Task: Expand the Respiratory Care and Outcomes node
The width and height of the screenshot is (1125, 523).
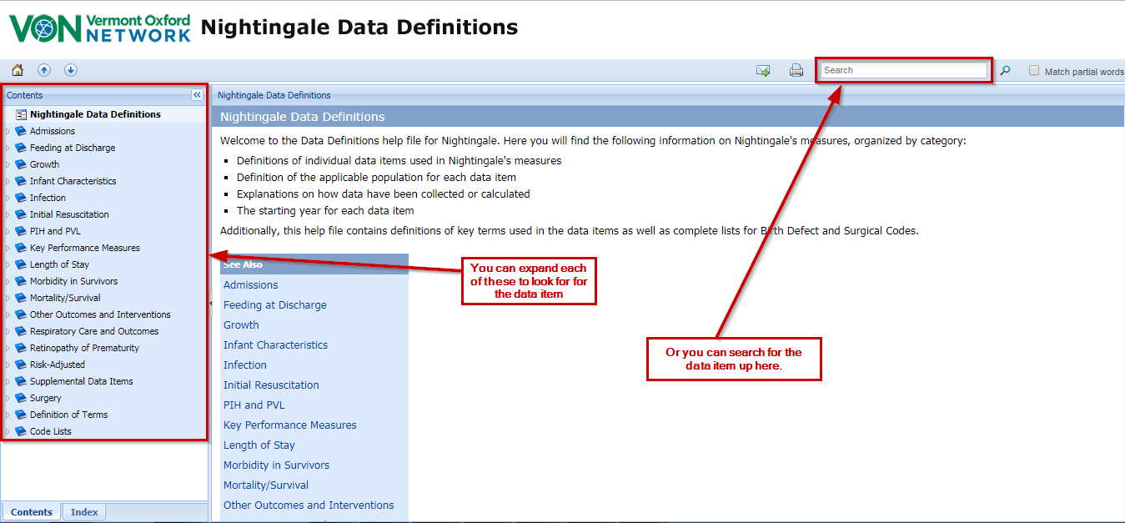Action: [8, 331]
